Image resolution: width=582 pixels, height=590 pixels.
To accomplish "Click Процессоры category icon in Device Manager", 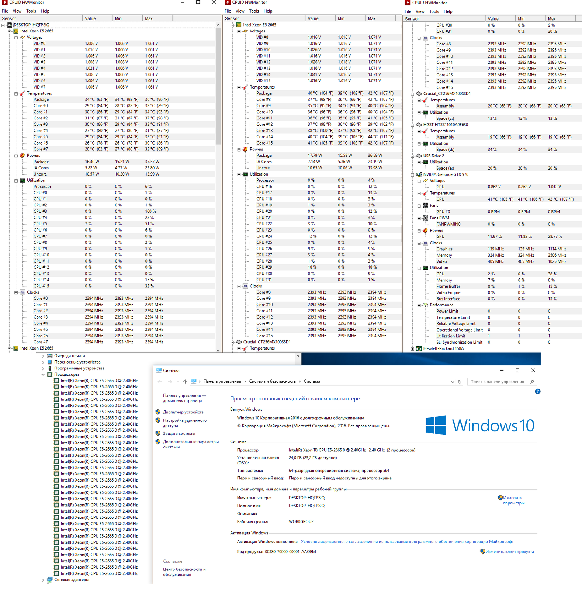I will point(50,375).
